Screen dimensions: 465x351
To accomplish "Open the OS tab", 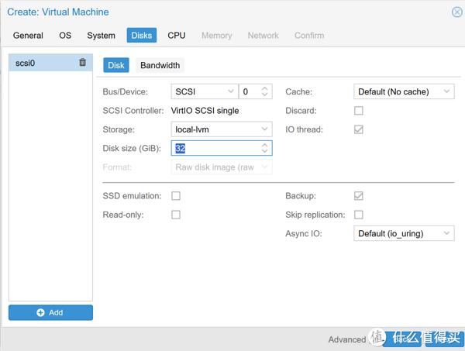I will click(65, 36).
